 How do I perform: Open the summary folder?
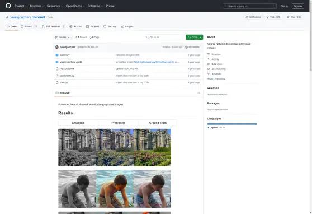(x=65, y=55)
